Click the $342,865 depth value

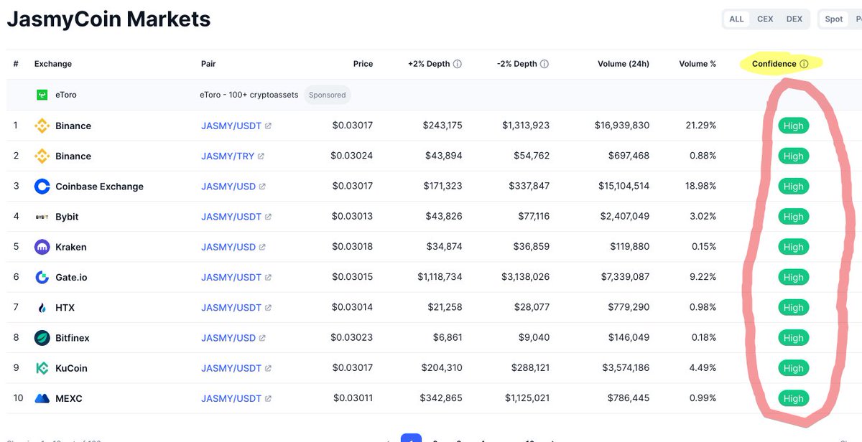442,398
